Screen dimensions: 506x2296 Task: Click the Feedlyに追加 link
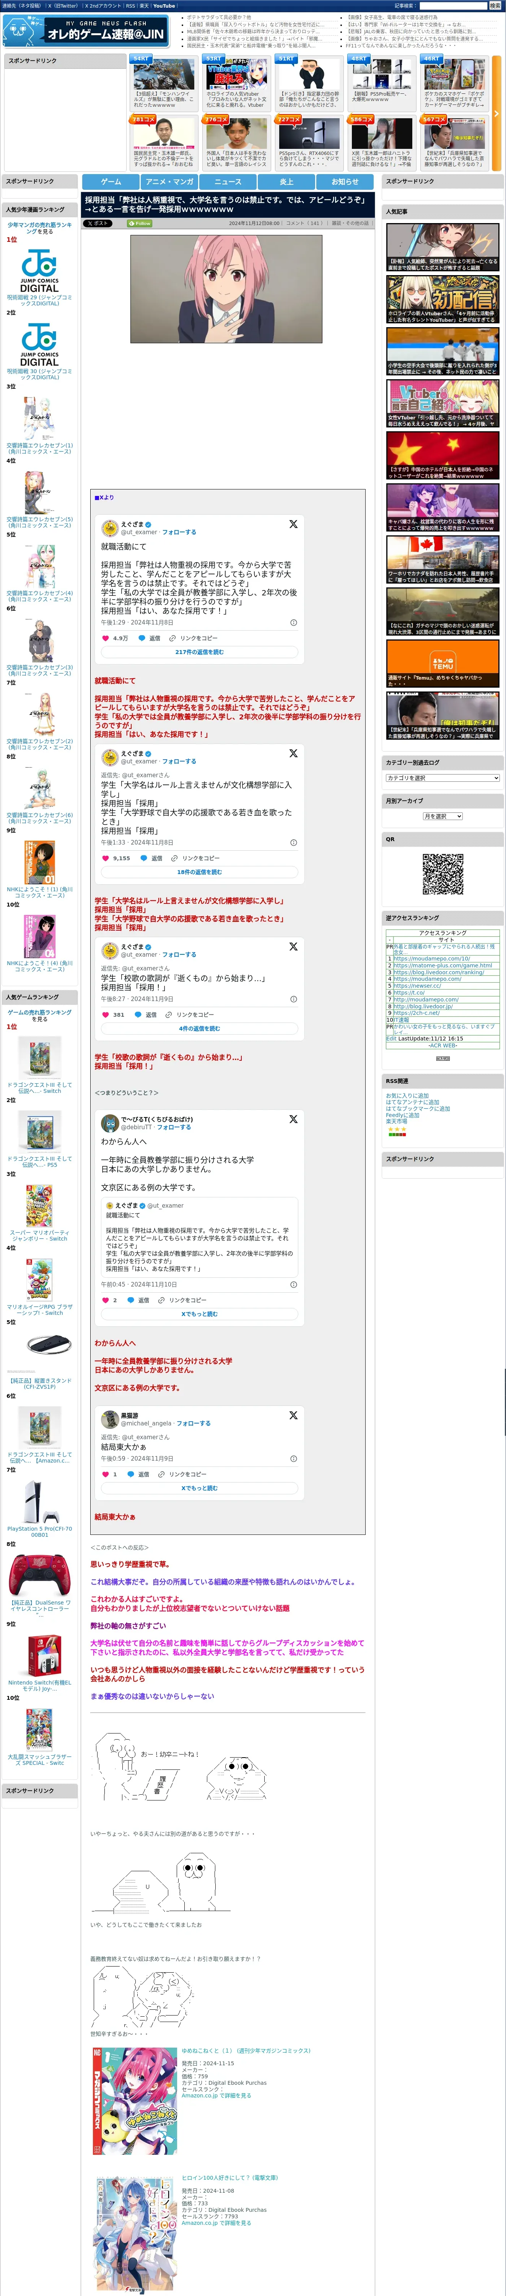tap(403, 1115)
